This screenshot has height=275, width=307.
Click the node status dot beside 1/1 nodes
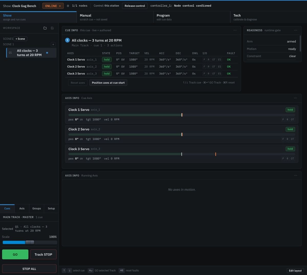pyautogui.click(x=68, y=6)
